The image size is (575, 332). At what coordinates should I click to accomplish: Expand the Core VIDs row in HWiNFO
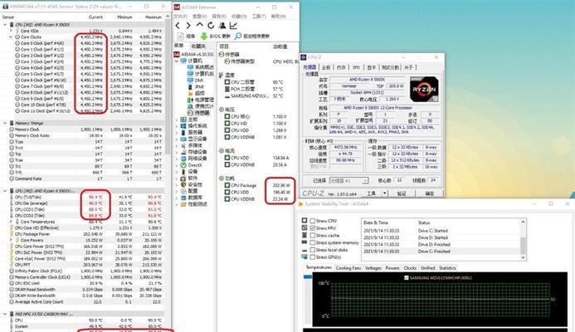pyautogui.click(x=11, y=31)
